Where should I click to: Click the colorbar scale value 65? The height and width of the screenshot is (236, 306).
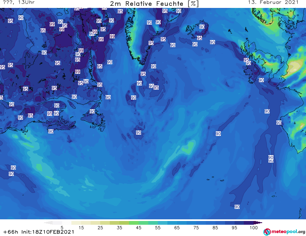(177, 228)
